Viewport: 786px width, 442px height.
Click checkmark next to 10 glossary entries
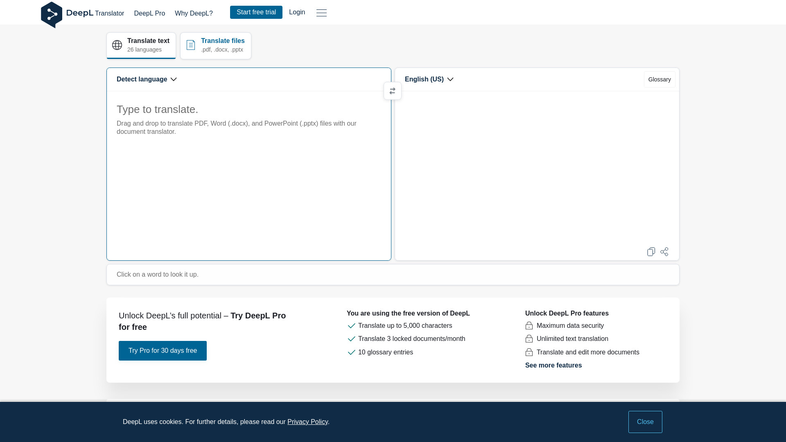tap(351, 352)
